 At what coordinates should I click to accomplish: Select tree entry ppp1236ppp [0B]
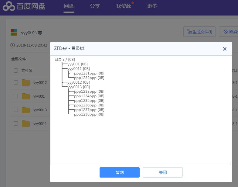[89, 105]
